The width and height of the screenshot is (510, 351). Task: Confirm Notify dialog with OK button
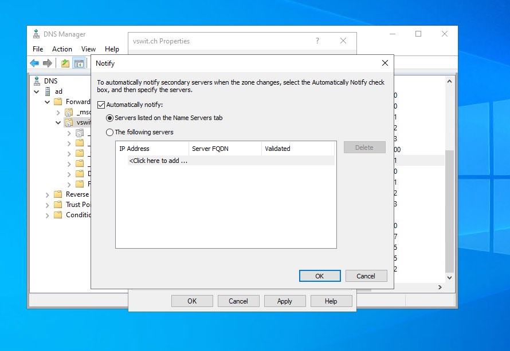[319, 276]
